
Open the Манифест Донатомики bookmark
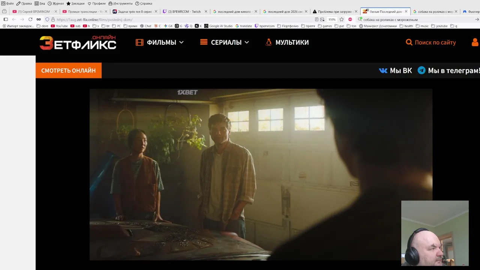tap(378, 26)
